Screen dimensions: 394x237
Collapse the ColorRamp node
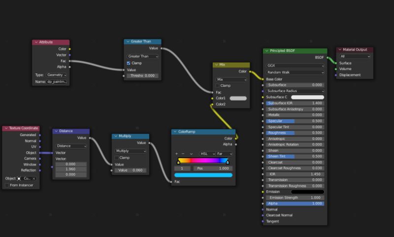click(x=175, y=132)
